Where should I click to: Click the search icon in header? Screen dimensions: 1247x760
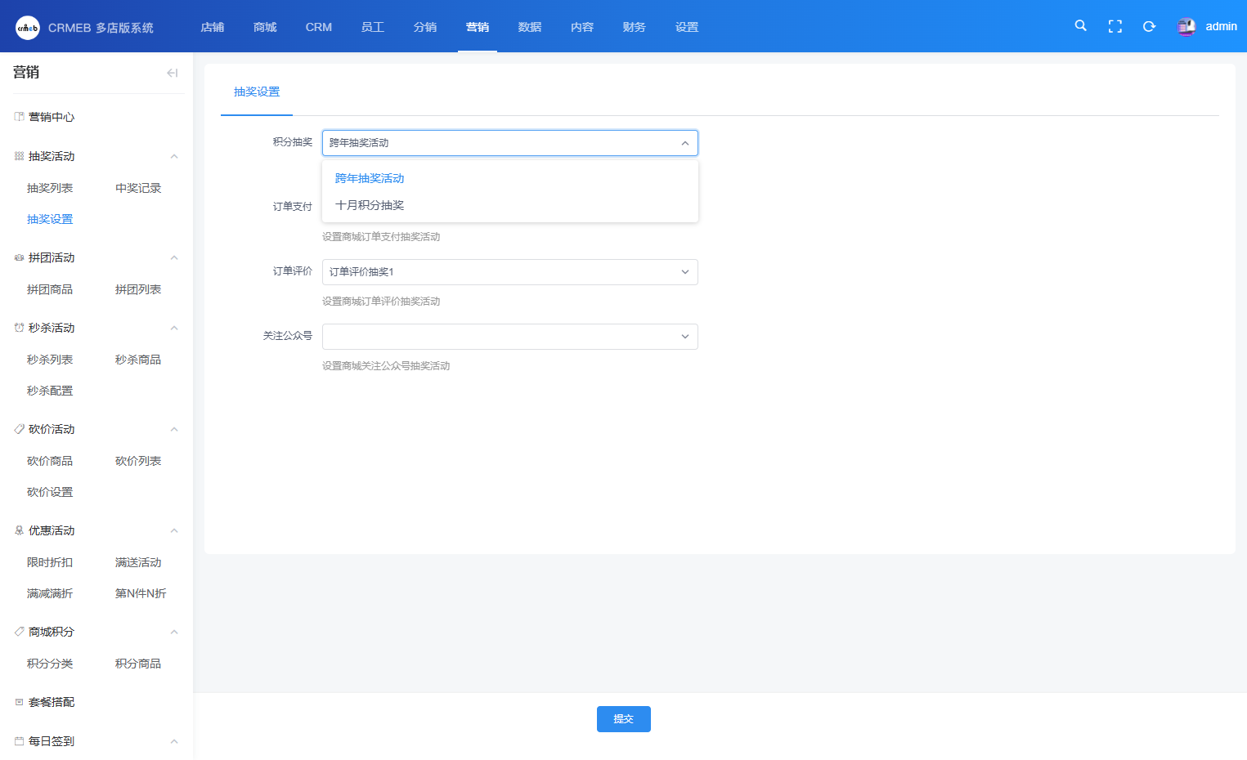coord(1080,26)
